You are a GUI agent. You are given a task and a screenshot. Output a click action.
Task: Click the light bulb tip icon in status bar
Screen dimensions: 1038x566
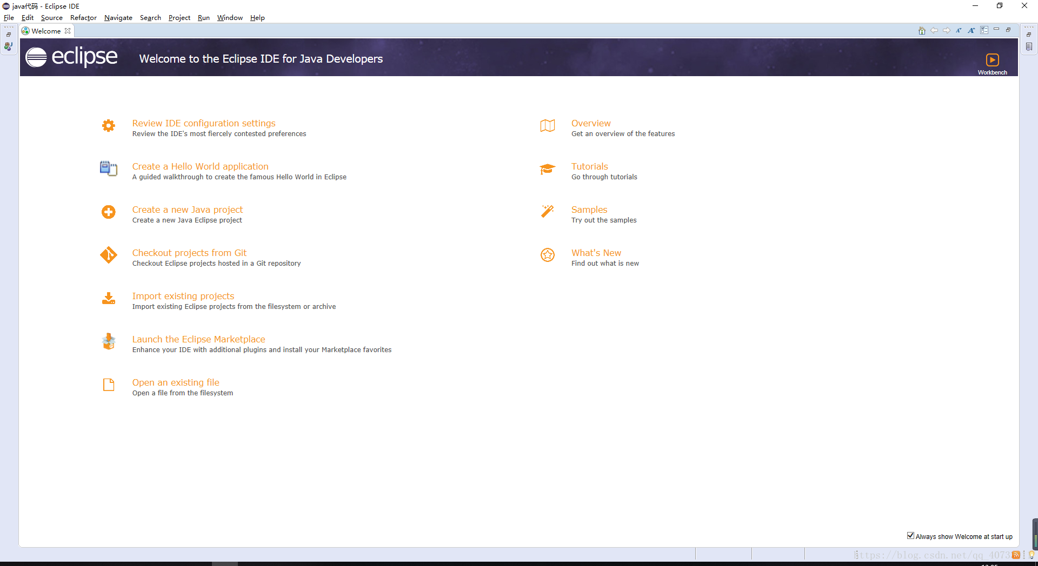click(1032, 555)
